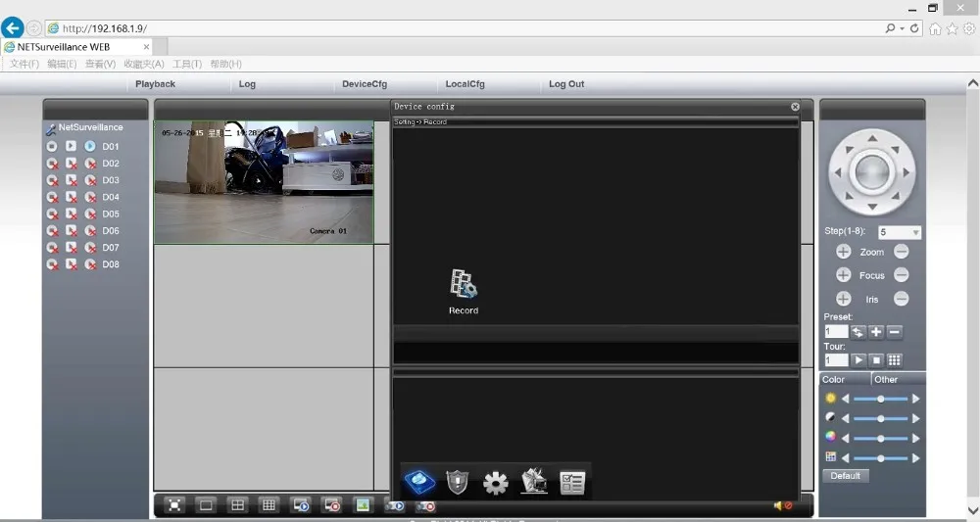Click the Zoom minus button
This screenshot has width=980, height=522.
point(902,252)
